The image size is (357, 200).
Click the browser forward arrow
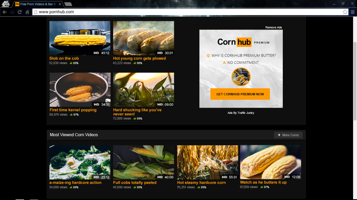click(12, 12)
